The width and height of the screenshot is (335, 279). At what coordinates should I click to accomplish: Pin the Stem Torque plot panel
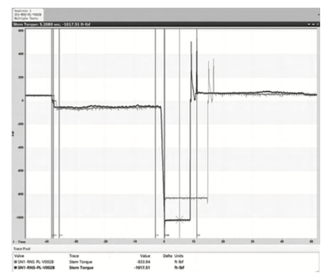[313, 25]
